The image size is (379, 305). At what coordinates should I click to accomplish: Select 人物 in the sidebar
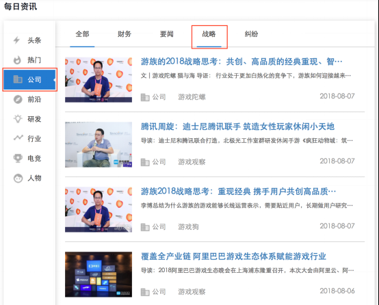point(34,178)
